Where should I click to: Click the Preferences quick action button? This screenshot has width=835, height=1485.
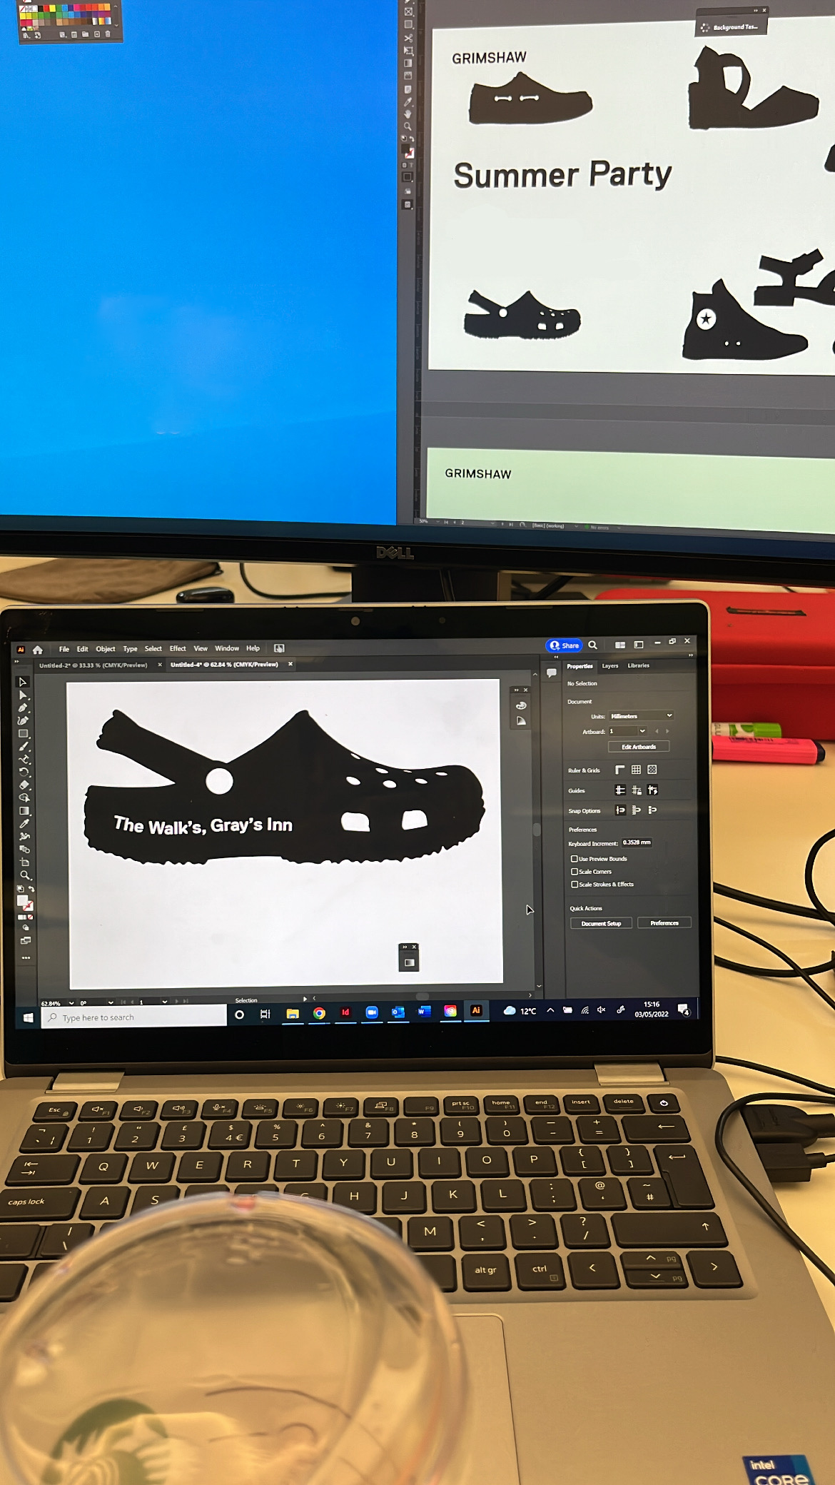pyautogui.click(x=664, y=923)
